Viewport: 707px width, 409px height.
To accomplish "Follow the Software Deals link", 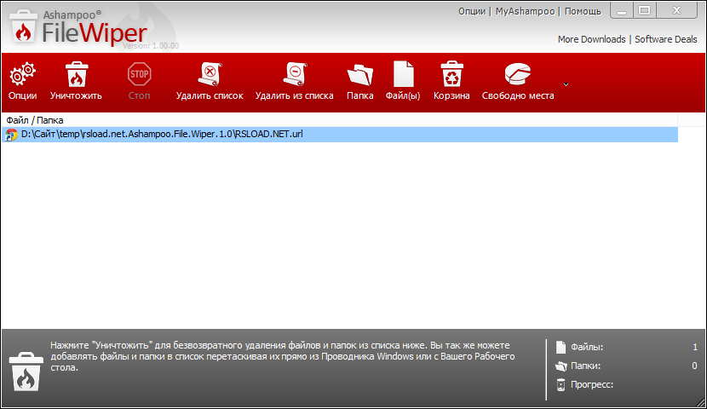I will point(666,39).
